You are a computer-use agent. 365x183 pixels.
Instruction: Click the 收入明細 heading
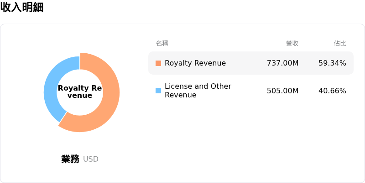(x=22, y=7)
